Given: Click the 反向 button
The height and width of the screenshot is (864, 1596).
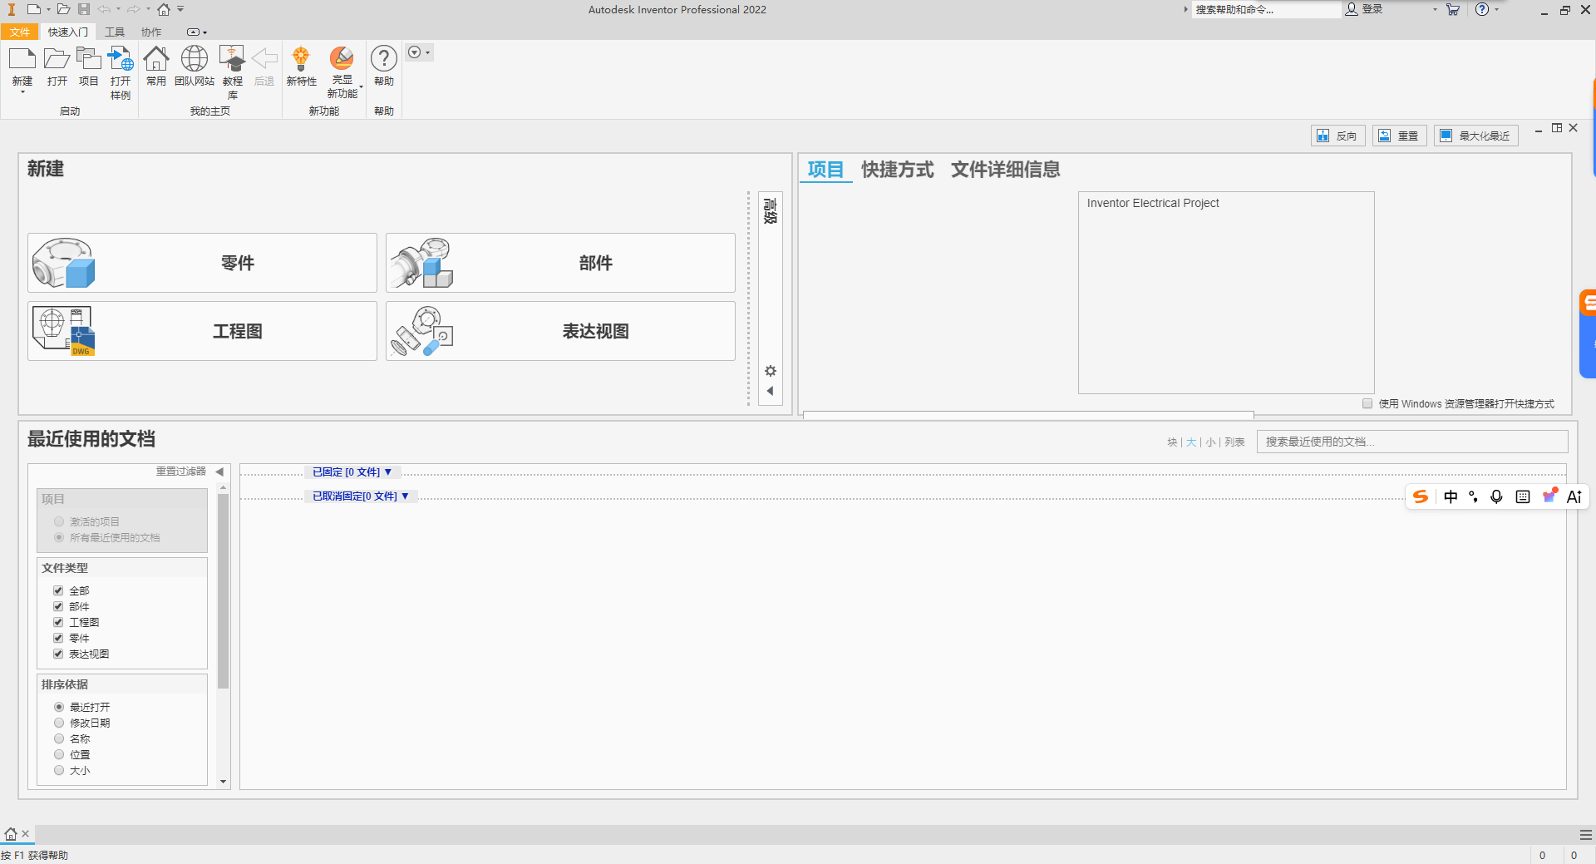Looking at the screenshot, I should 1337,135.
